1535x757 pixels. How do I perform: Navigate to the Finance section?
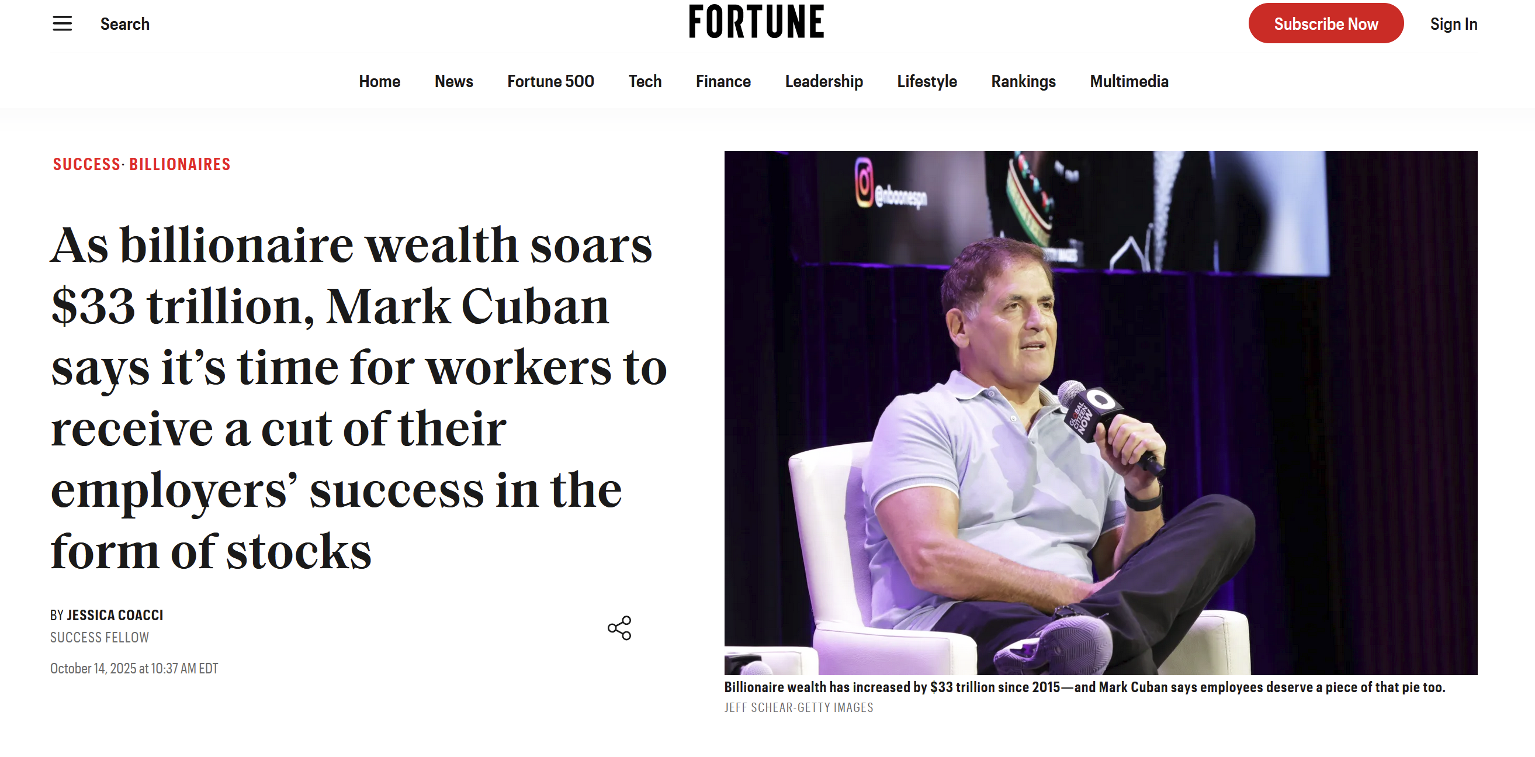(x=723, y=81)
